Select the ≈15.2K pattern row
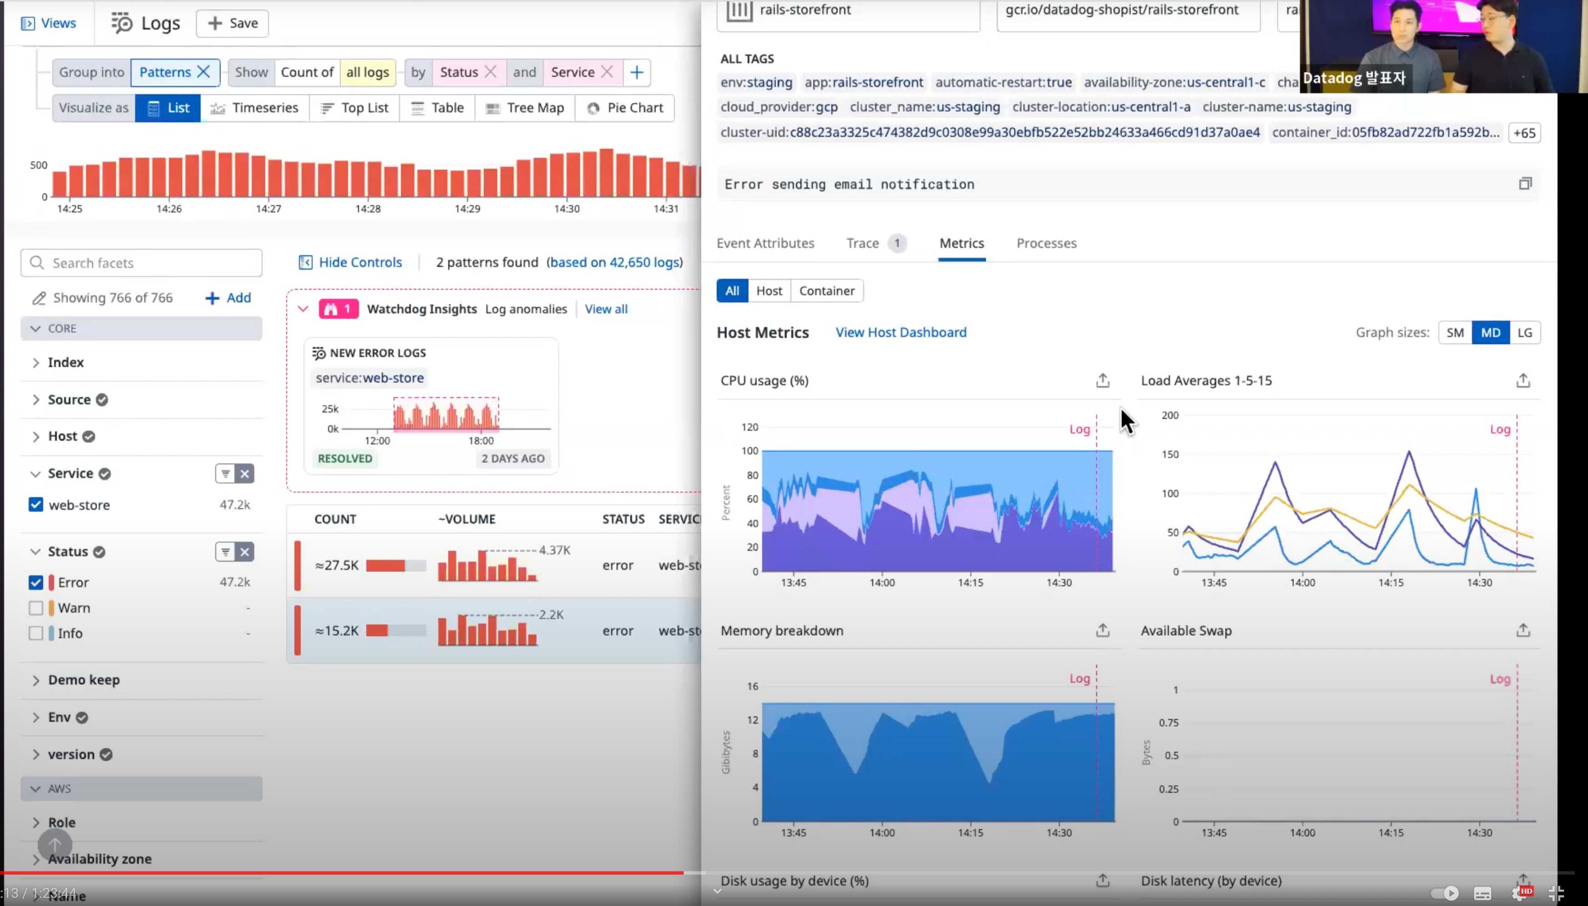This screenshot has height=906, width=1588. pyautogui.click(x=494, y=630)
